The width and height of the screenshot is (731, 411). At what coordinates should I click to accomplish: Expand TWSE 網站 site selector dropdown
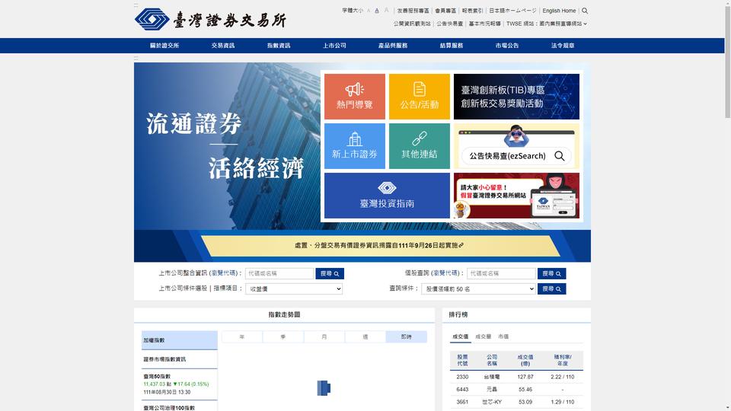tap(547, 24)
